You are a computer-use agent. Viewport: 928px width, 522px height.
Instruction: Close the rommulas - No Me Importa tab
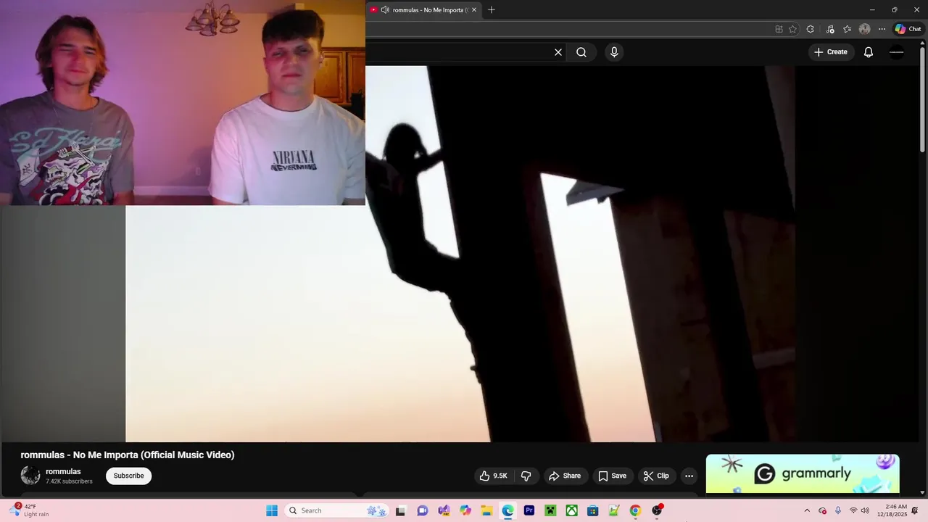(x=474, y=10)
